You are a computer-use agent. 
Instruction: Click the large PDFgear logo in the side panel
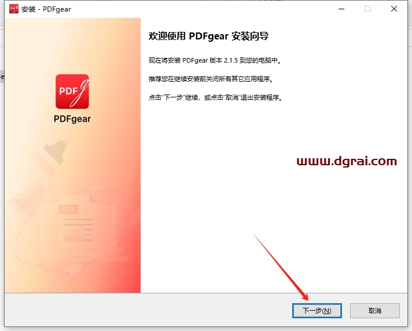coord(72,92)
